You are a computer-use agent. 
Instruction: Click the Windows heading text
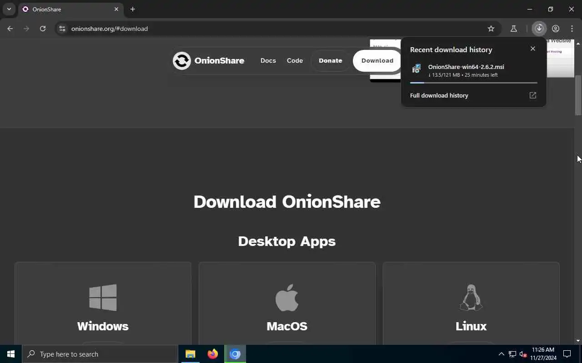pos(103,326)
